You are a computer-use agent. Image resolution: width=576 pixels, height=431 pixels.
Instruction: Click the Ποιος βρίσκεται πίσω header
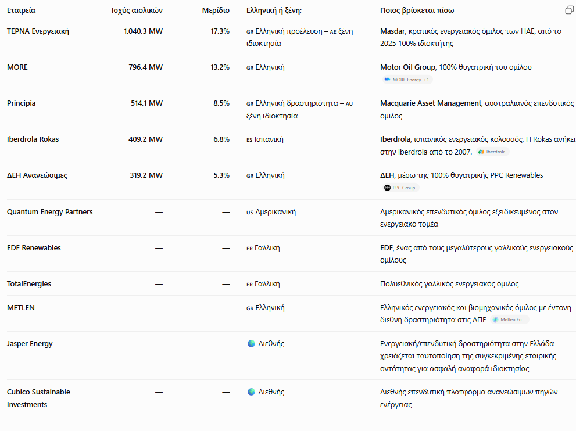click(417, 10)
